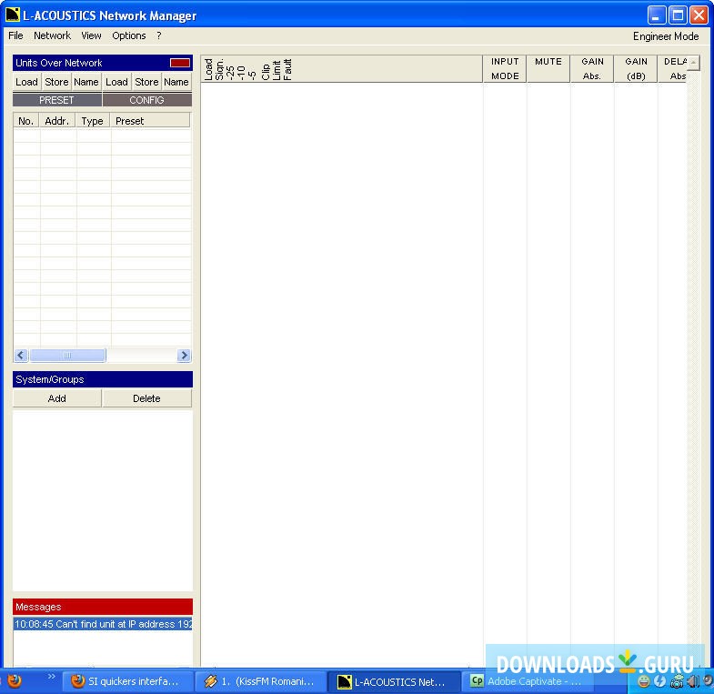Click the vertical Clip meter label

coord(266,72)
